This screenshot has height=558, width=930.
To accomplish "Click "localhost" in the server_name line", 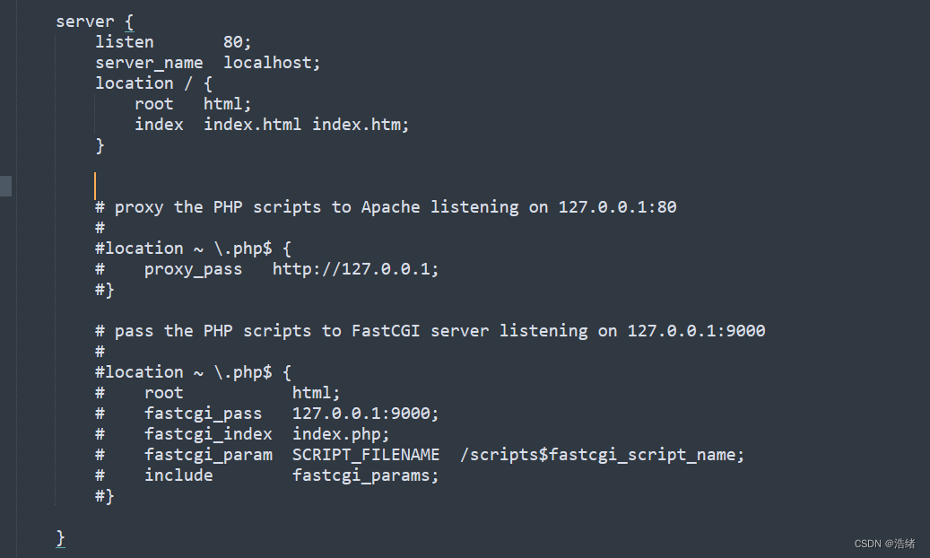I will (272, 63).
